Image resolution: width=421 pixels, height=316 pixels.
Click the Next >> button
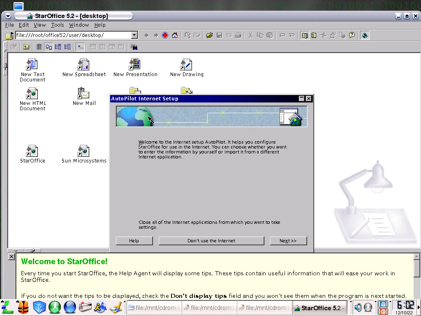[x=288, y=241]
